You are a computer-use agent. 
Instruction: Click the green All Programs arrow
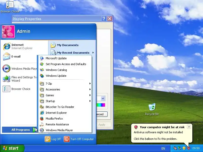(x=35, y=130)
